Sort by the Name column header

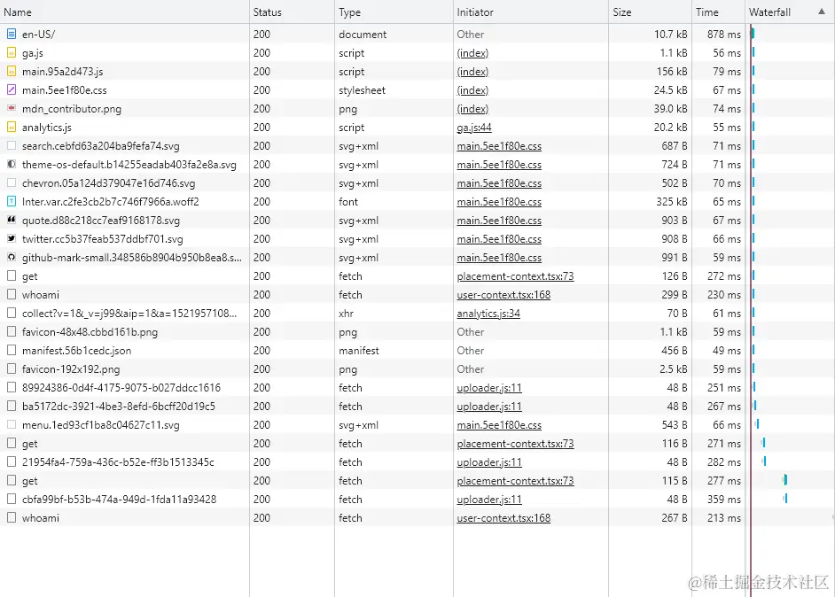pos(125,12)
